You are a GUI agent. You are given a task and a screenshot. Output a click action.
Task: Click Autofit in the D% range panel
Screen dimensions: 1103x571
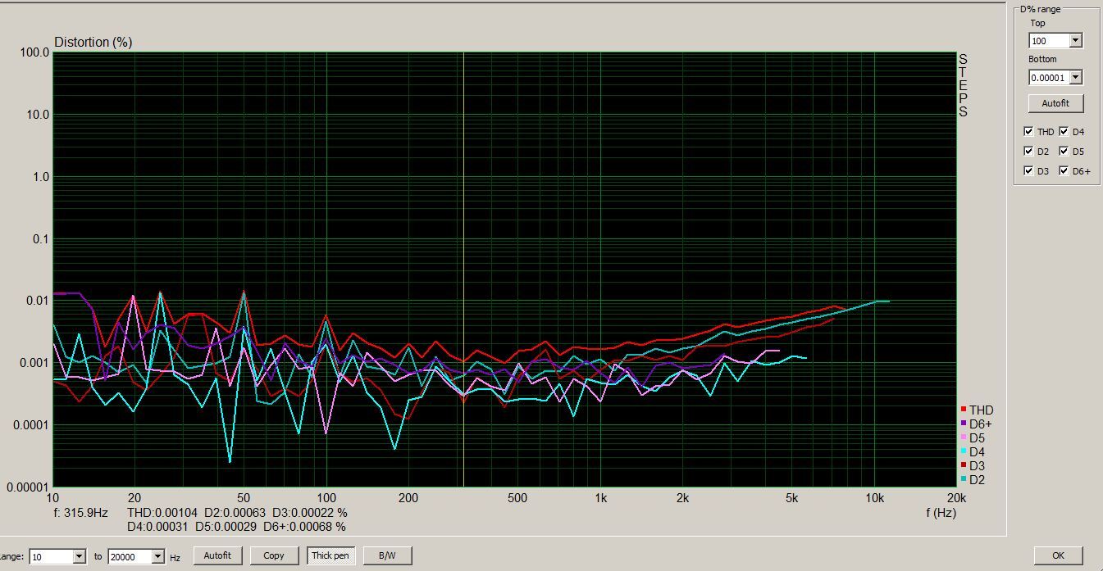click(x=1055, y=103)
